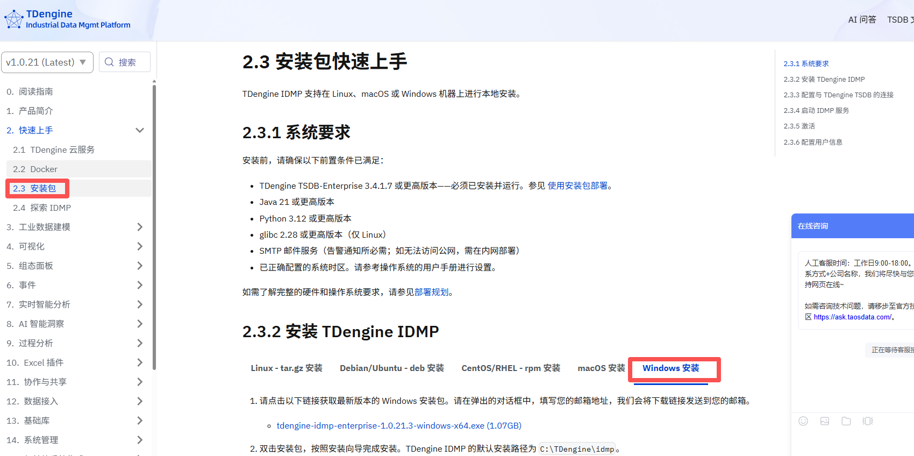Image resolution: width=914 pixels, height=456 pixels.
Task: Click the glibc 2.28 或更高版本 bullet text
Action: (323, 234)
